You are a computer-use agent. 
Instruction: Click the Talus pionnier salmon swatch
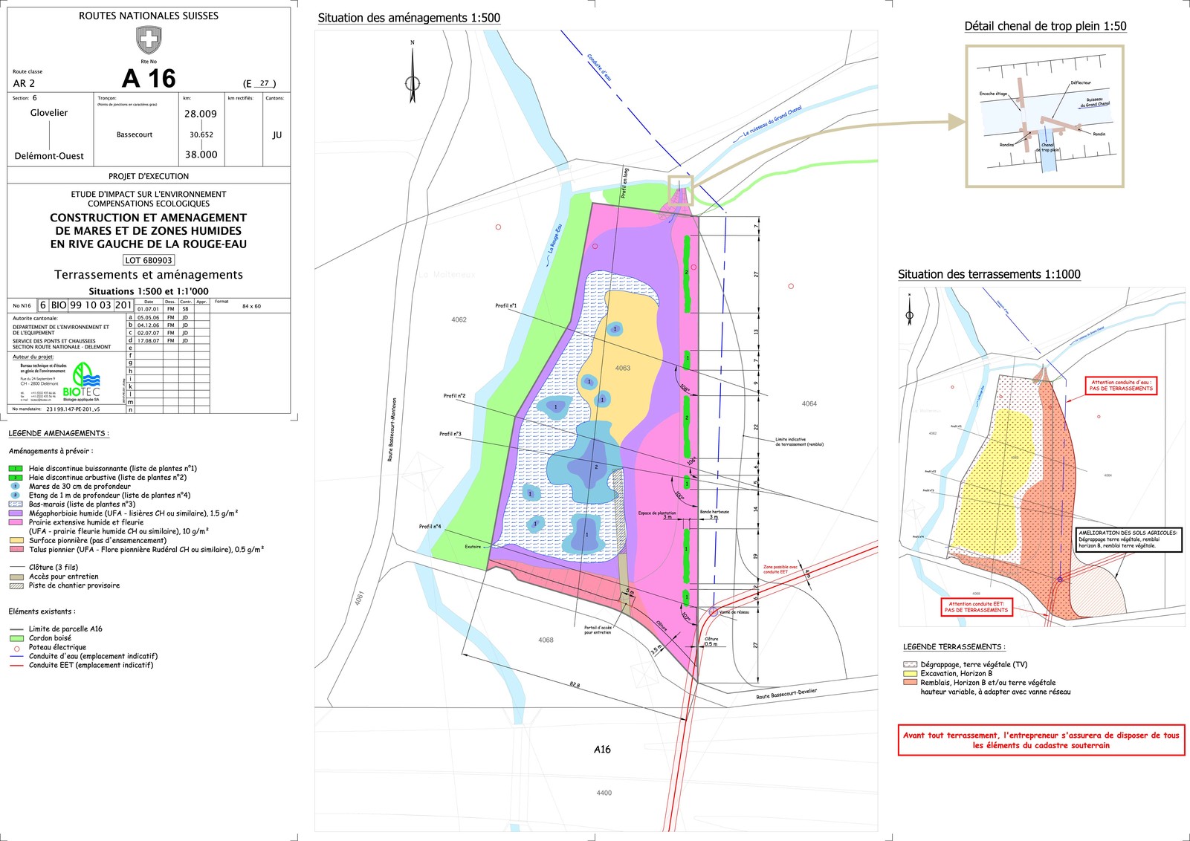(16, 550)
